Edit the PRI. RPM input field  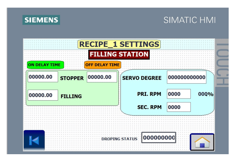179,94
